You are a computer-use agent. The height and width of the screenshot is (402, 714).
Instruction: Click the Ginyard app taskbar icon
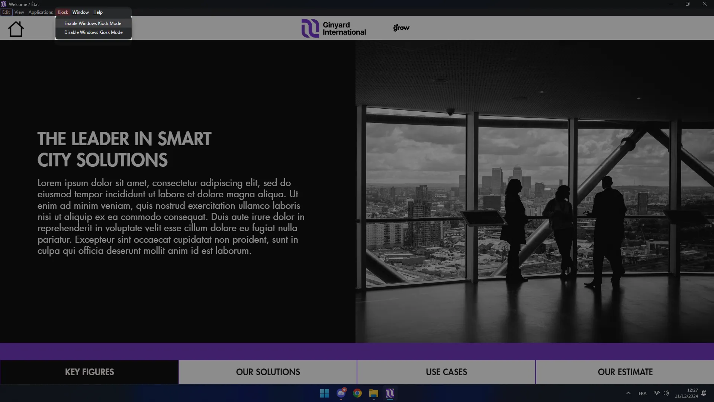click(x=390, y=393)
